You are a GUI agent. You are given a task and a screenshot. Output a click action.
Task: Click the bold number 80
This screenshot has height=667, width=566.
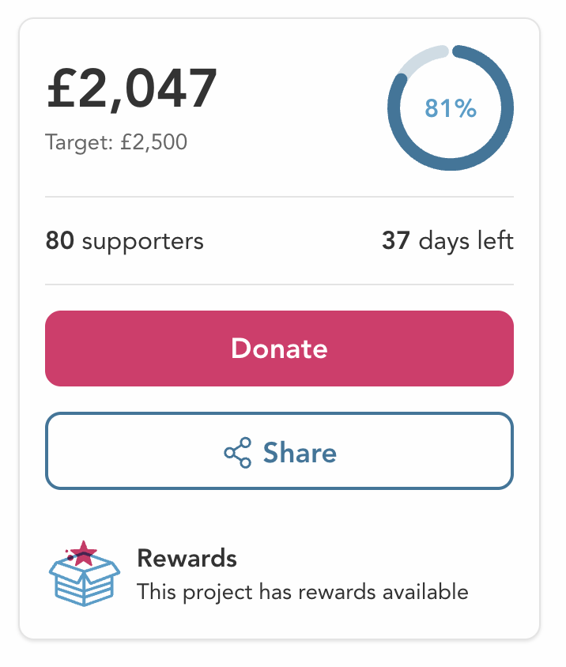coord(59,240)
